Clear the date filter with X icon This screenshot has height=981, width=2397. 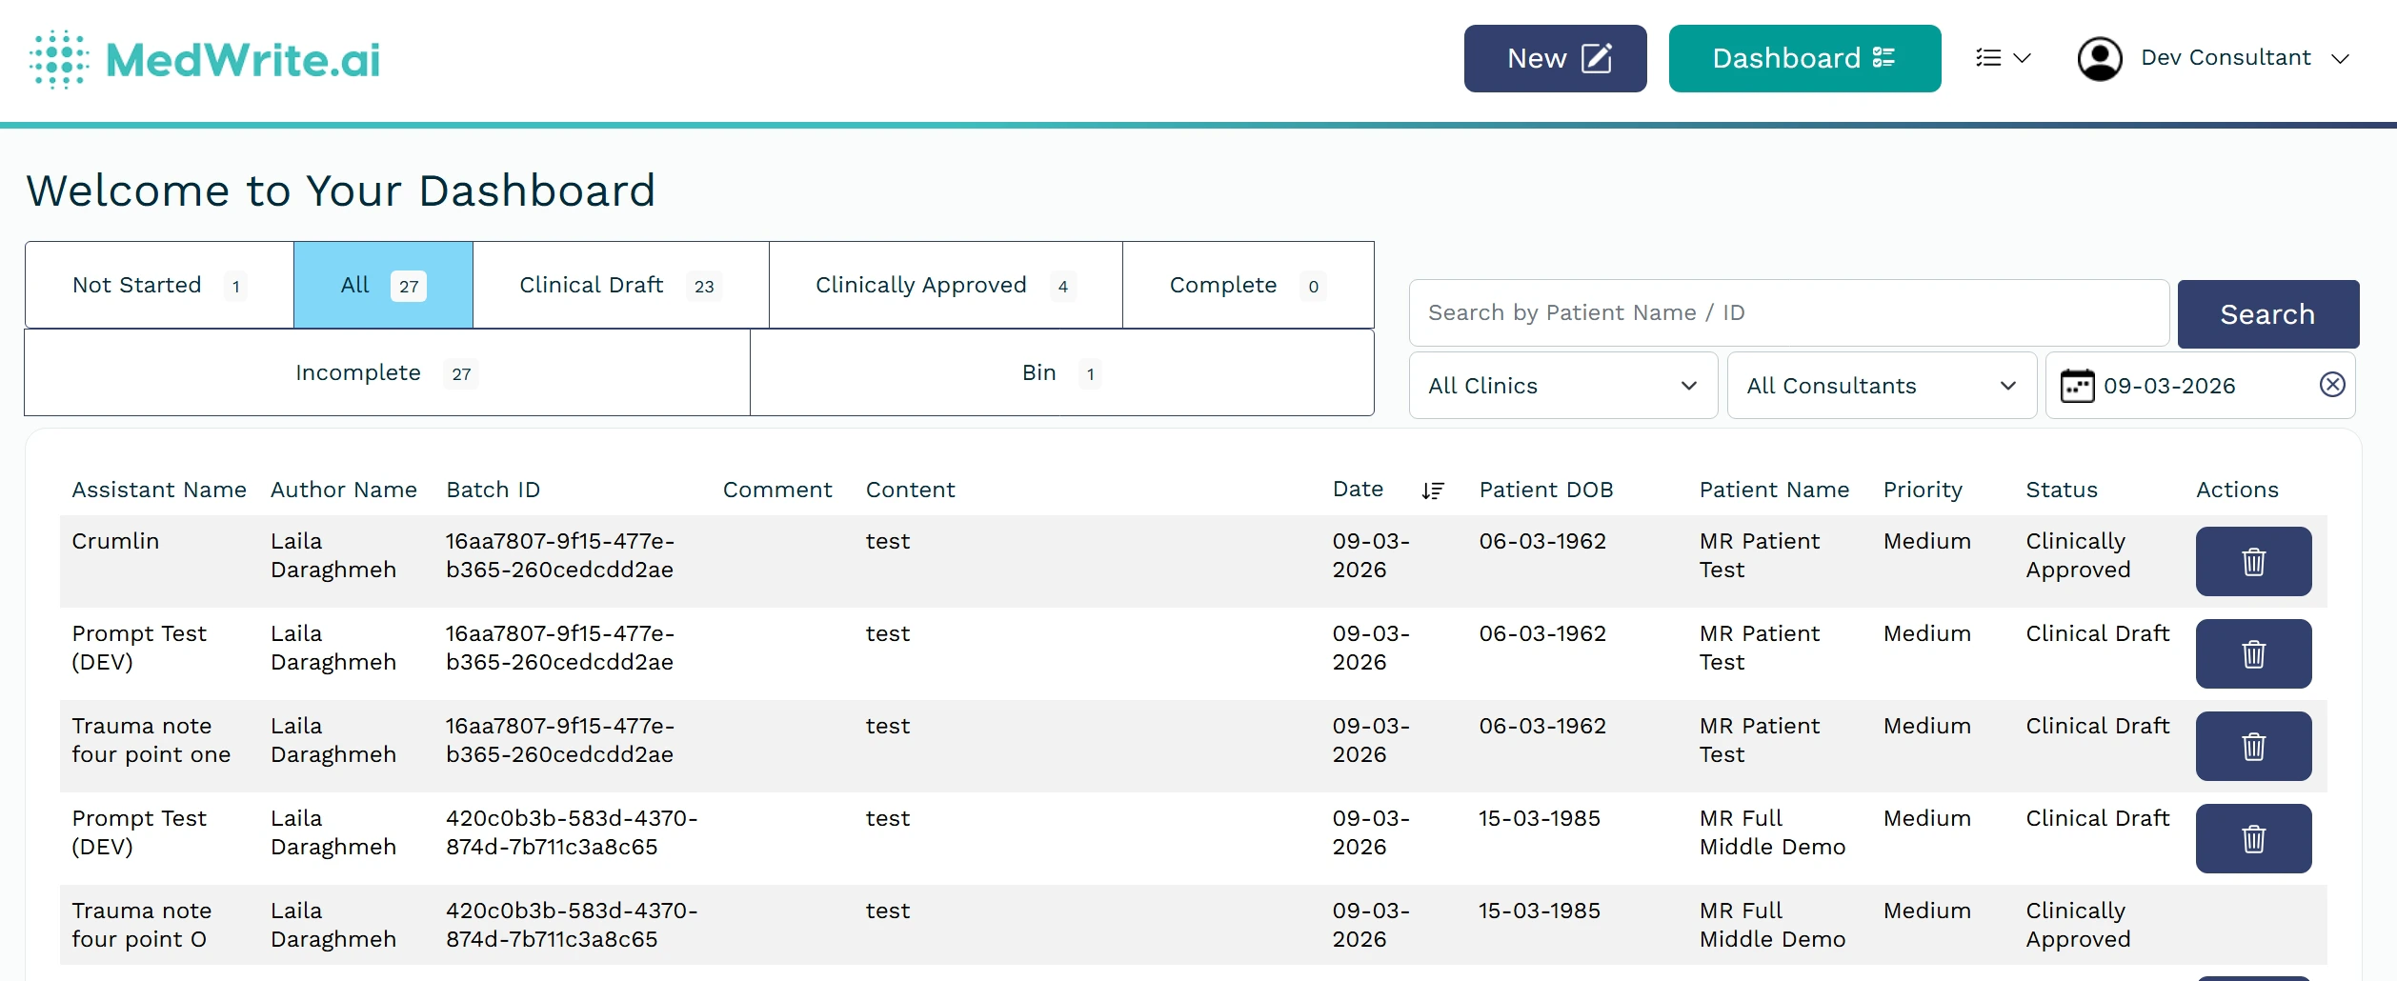2332,384
